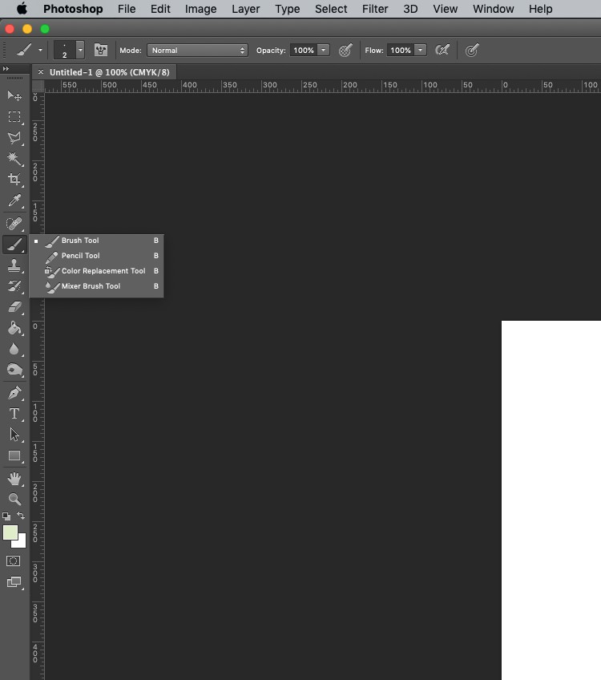Choose the Rectangle shape tool
This screenshot has width=601, height=680.
(x=14, y=455)
